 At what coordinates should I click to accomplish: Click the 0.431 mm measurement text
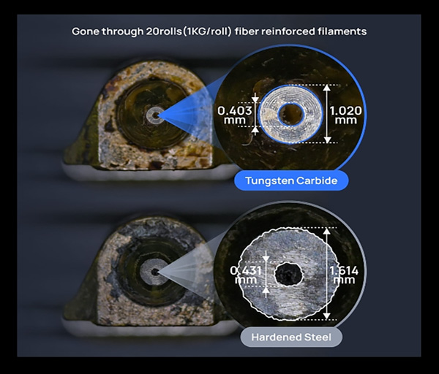tap(246, 275)
